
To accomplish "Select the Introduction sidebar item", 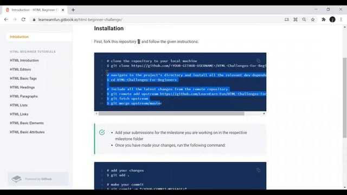I will tap(39, 37).
